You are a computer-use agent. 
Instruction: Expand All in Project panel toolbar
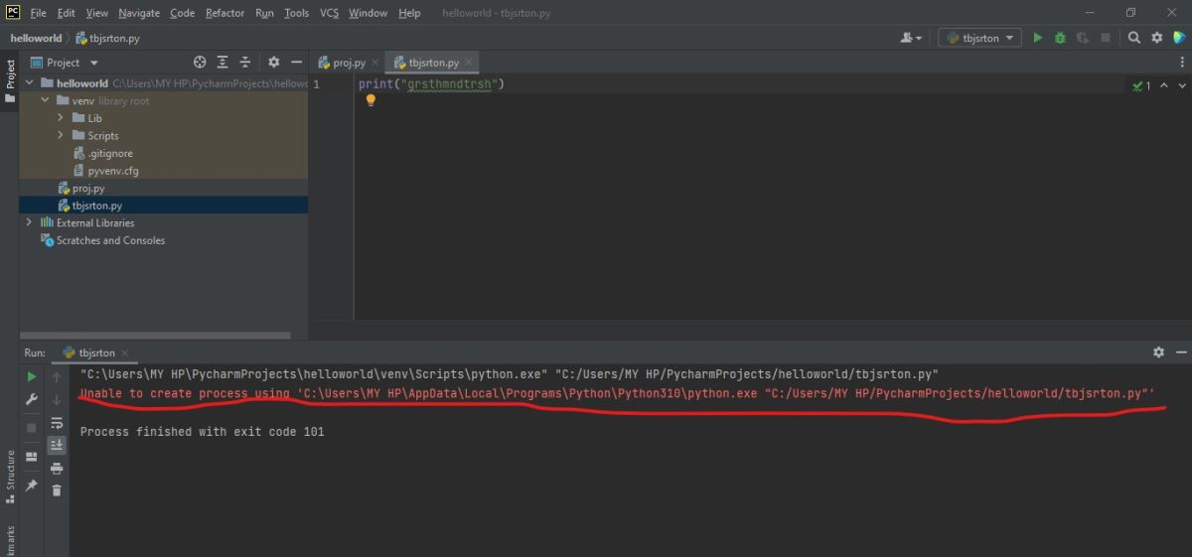(x=223, y=62)
